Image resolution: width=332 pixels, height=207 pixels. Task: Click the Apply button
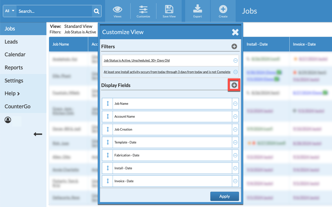(x=224, y=196)
